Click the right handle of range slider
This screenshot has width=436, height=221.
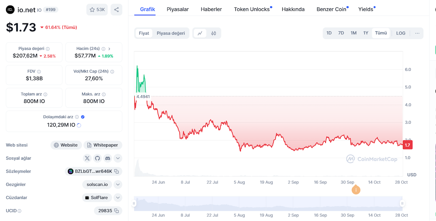(x=402, y=204)
